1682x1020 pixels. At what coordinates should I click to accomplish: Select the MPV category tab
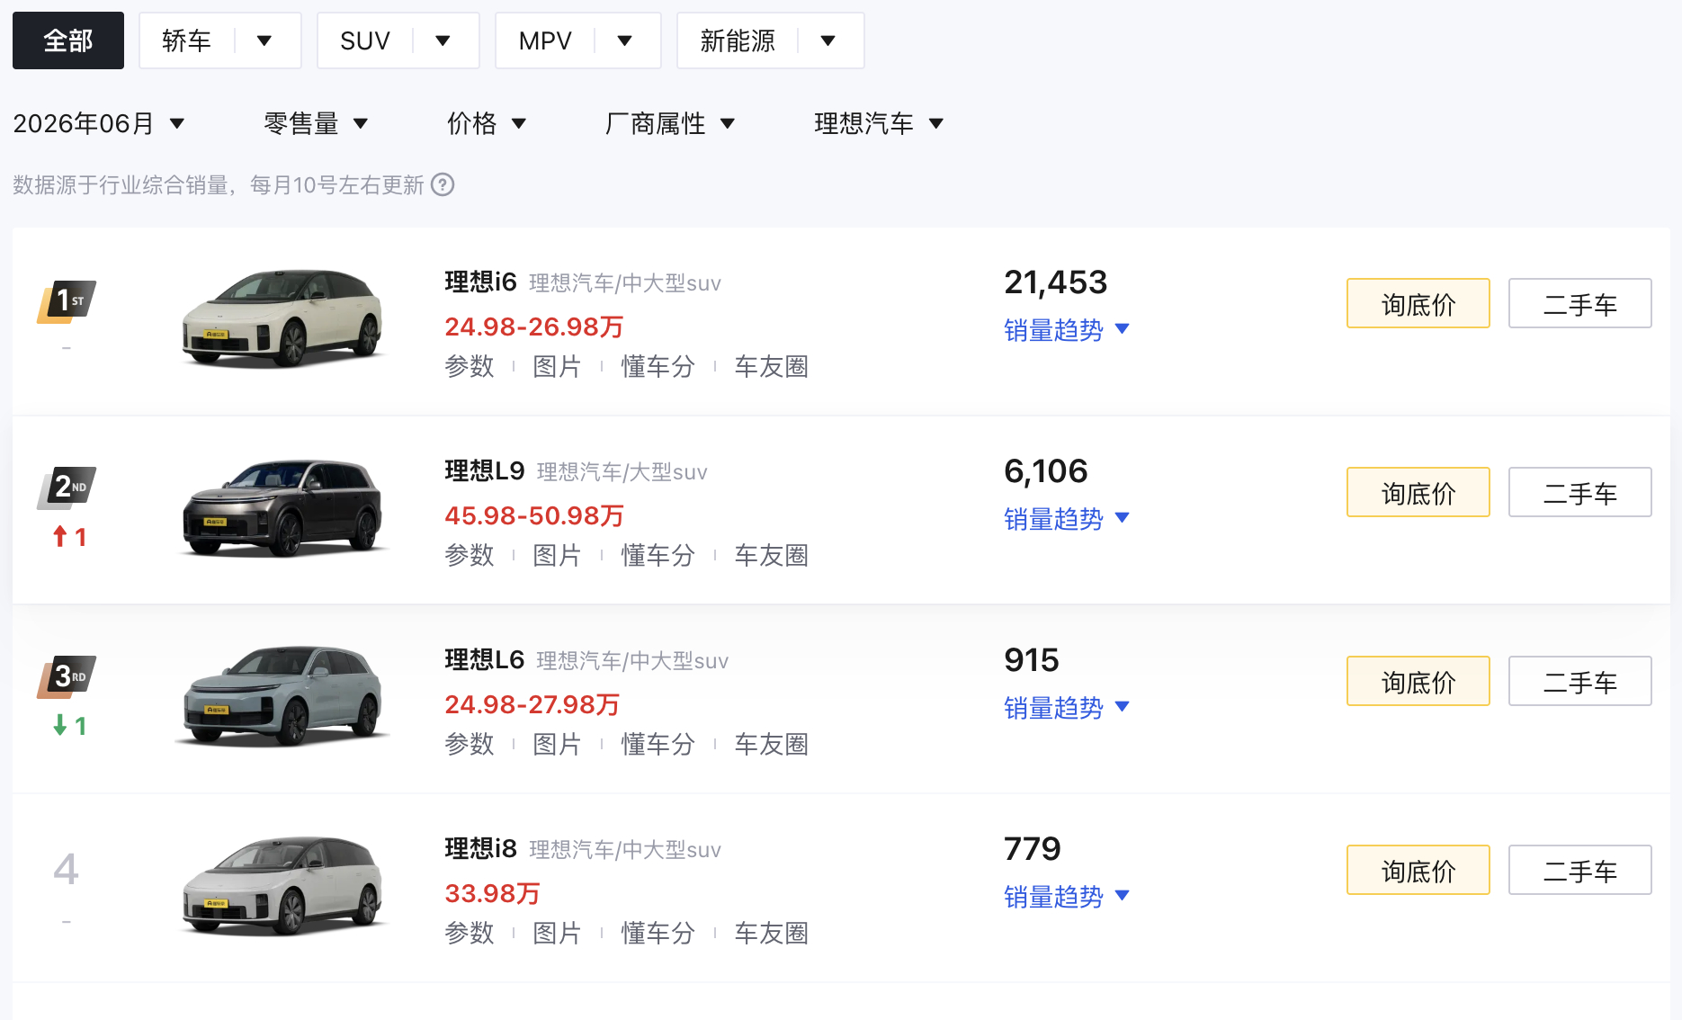[545, 40]
